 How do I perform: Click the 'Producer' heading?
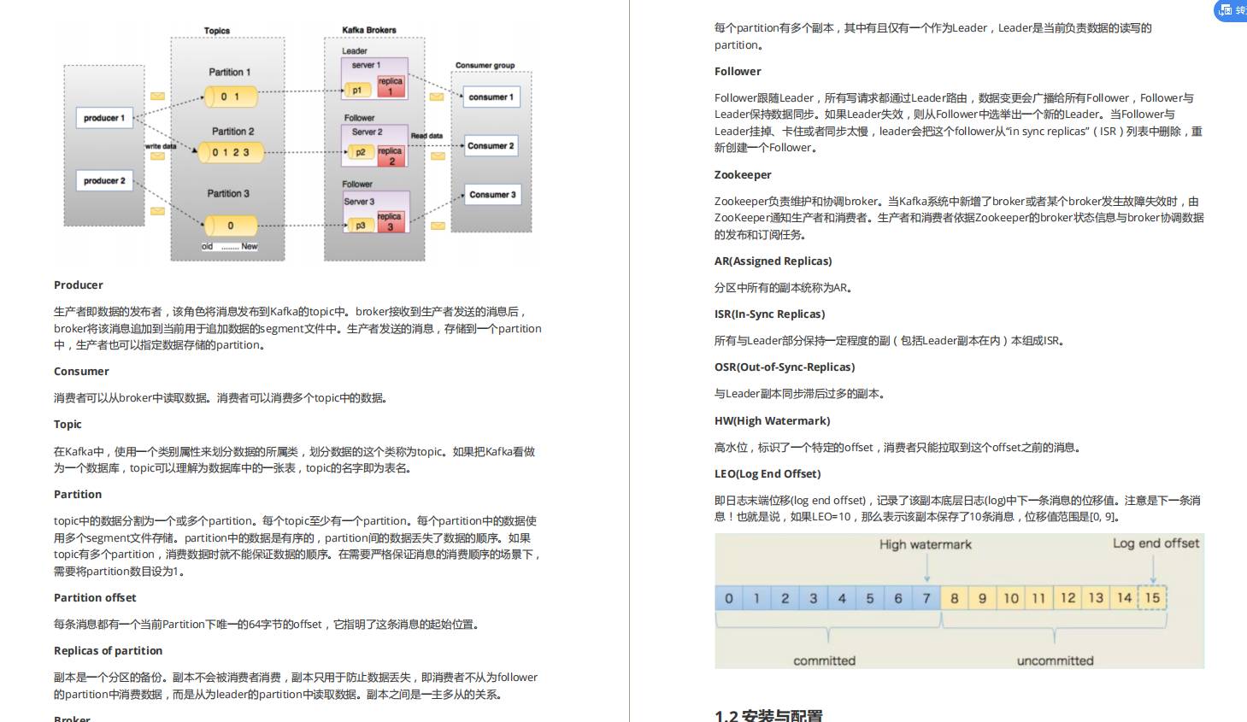(79, 285)
